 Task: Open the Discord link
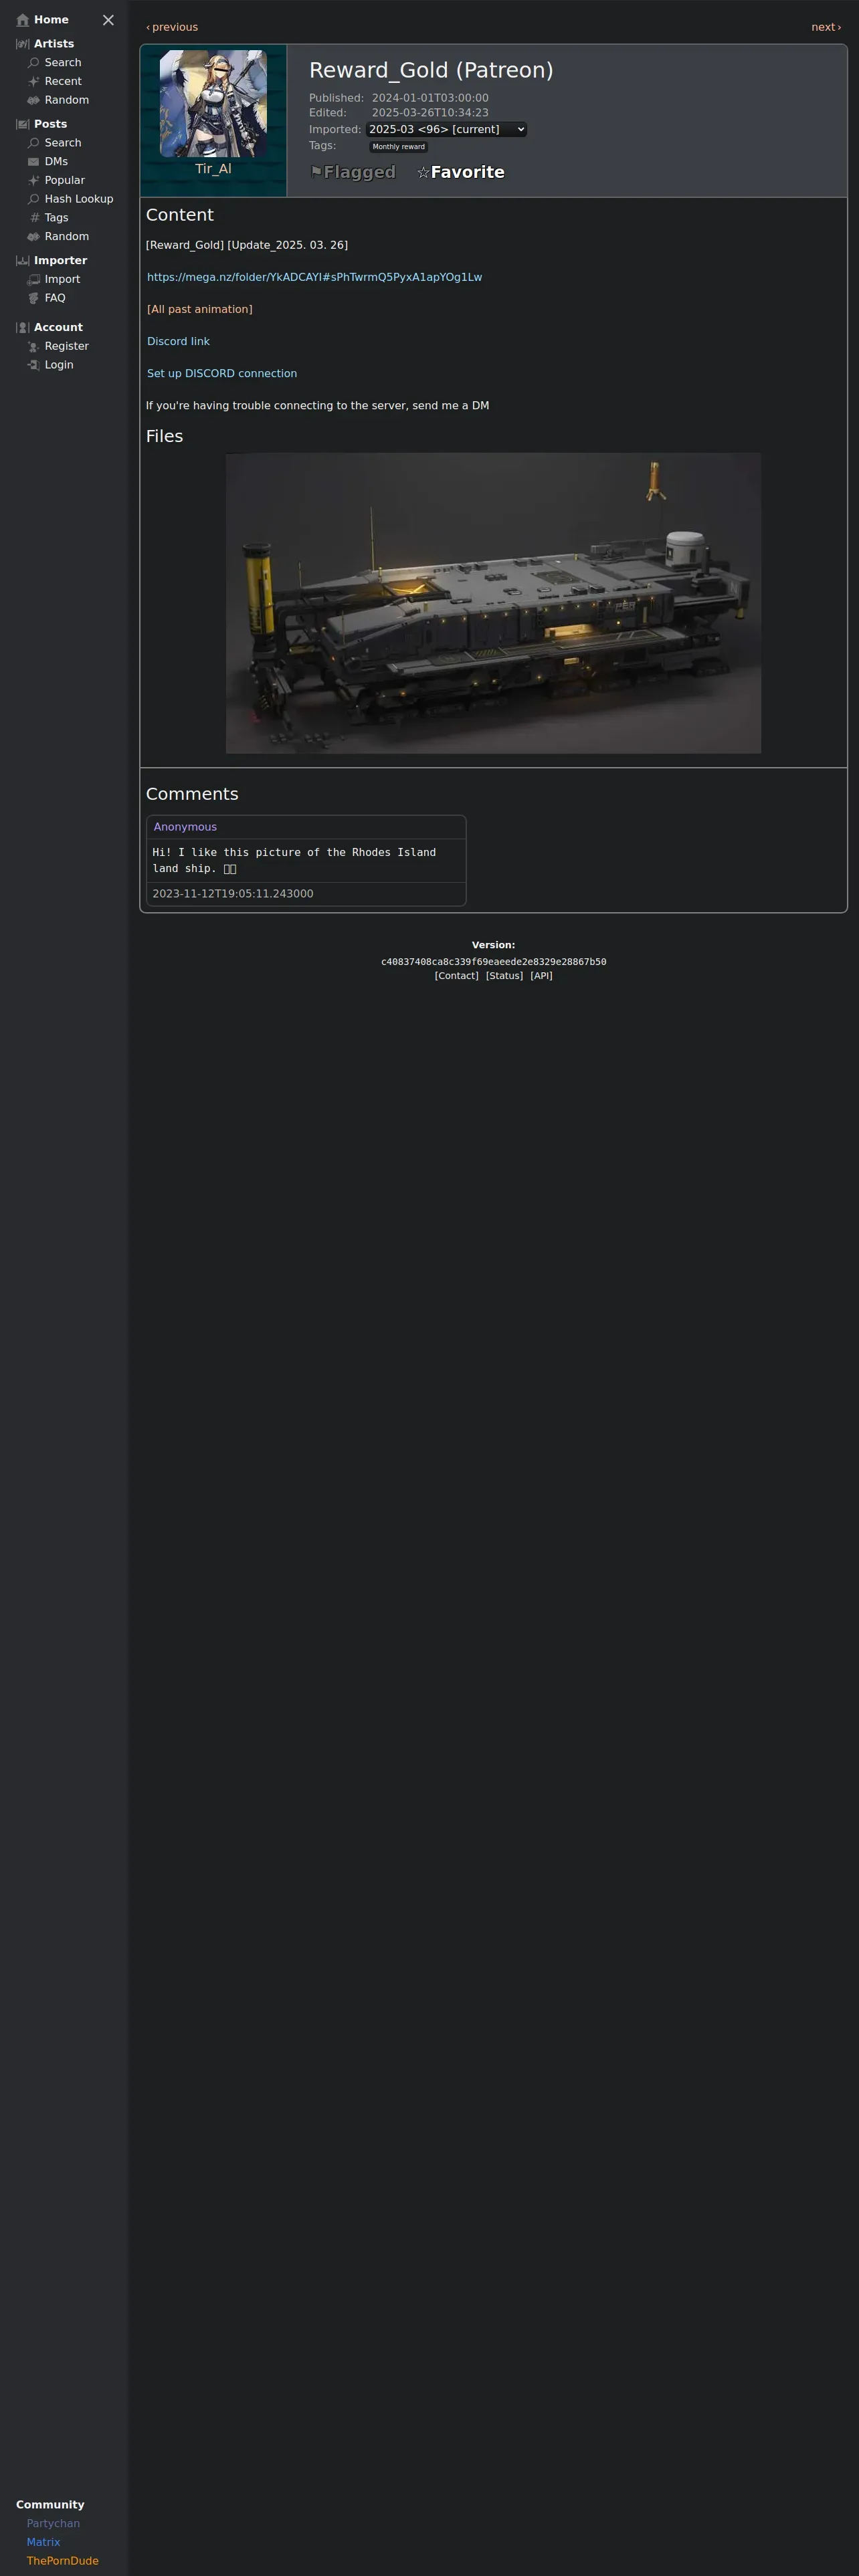[x=178, y=341]
